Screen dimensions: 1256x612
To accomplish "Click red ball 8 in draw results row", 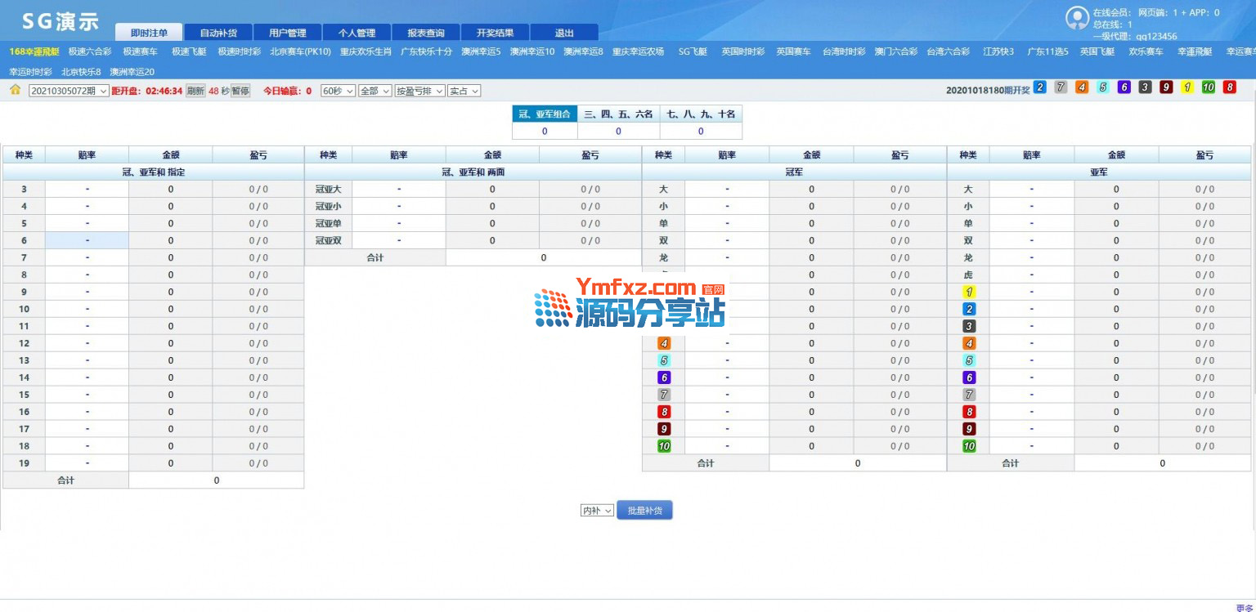I will tap(1229, 87).
